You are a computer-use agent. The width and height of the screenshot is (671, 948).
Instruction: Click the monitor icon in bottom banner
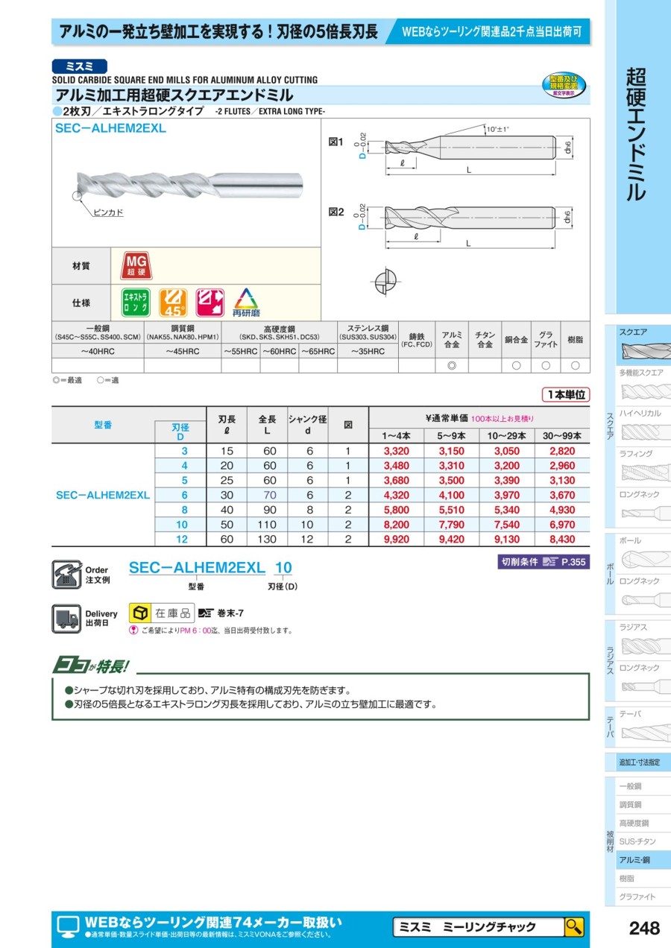pyautogui.click(x=69, y=927)
